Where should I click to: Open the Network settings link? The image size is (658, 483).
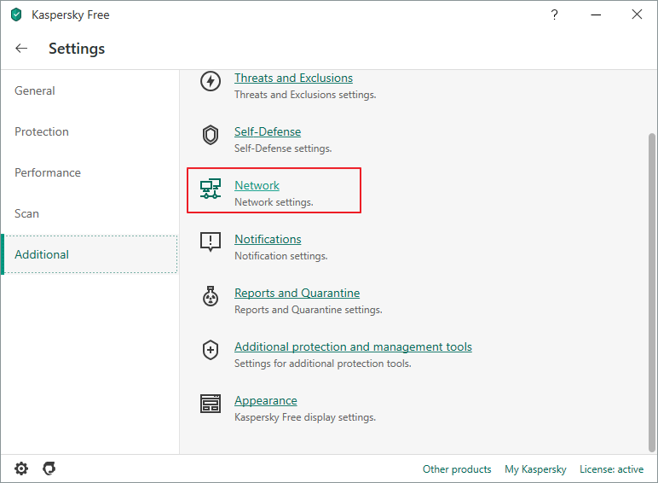click(x=257, y=186)
